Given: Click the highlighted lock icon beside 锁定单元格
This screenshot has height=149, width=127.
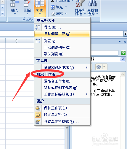Looking at the screenshot, I should [x=38, y=115].
